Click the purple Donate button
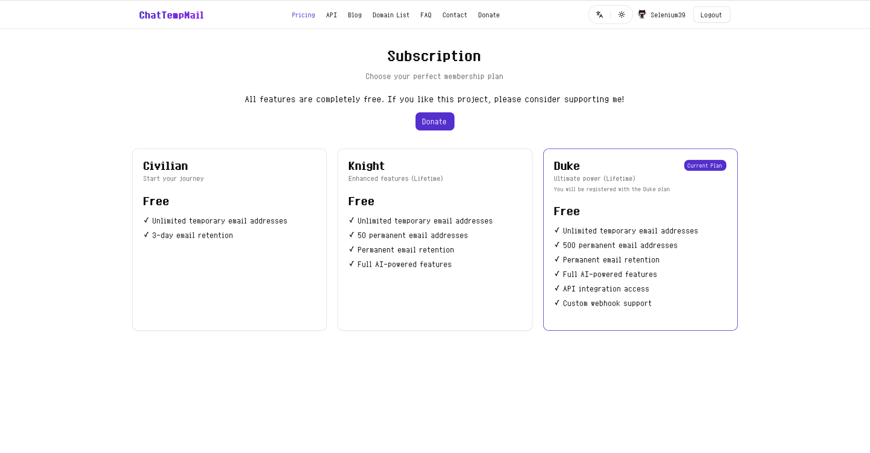The width and height of the screenshot is (870, 453). click(x=435, y=121)
